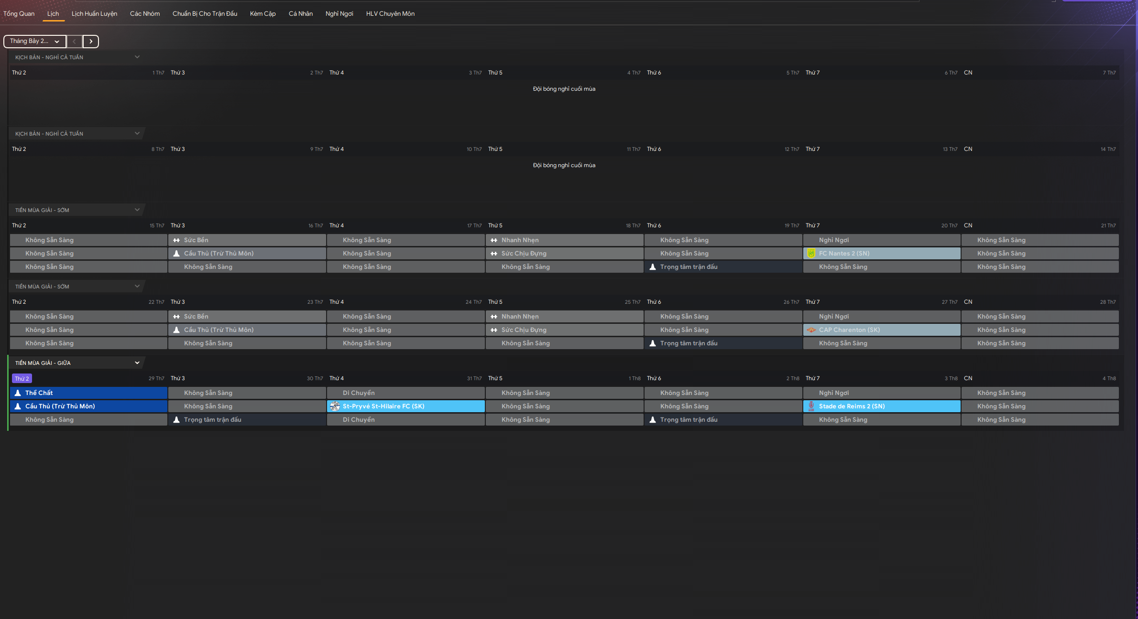Open Tiền Mùa Giải - Sớm dropdown week 22 Th7
Screen dimensions: 1138x619
[x=77, y=286]
